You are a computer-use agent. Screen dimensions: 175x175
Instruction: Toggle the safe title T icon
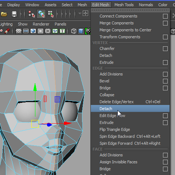(x=62, y=31)
